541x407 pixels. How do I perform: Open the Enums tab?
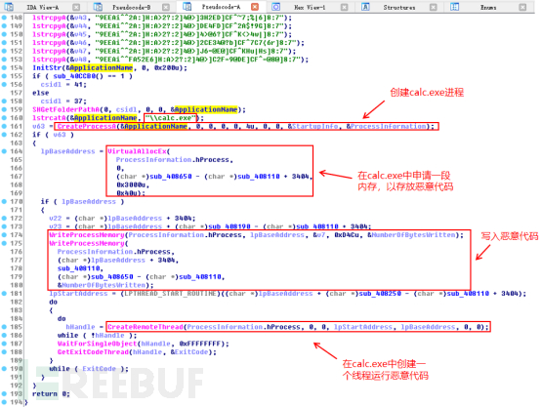click(488, 7)
